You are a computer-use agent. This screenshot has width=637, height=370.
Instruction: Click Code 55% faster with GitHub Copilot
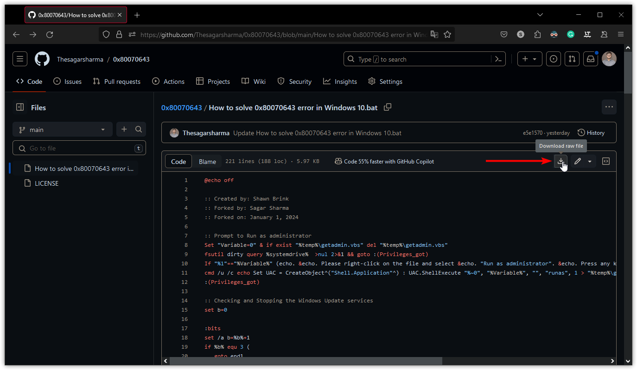(x=384, y=162)
